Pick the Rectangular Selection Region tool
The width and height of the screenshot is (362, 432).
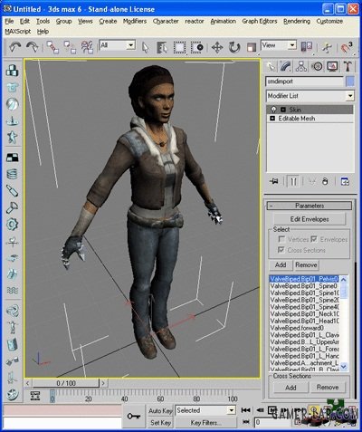[x=179, y=47]
